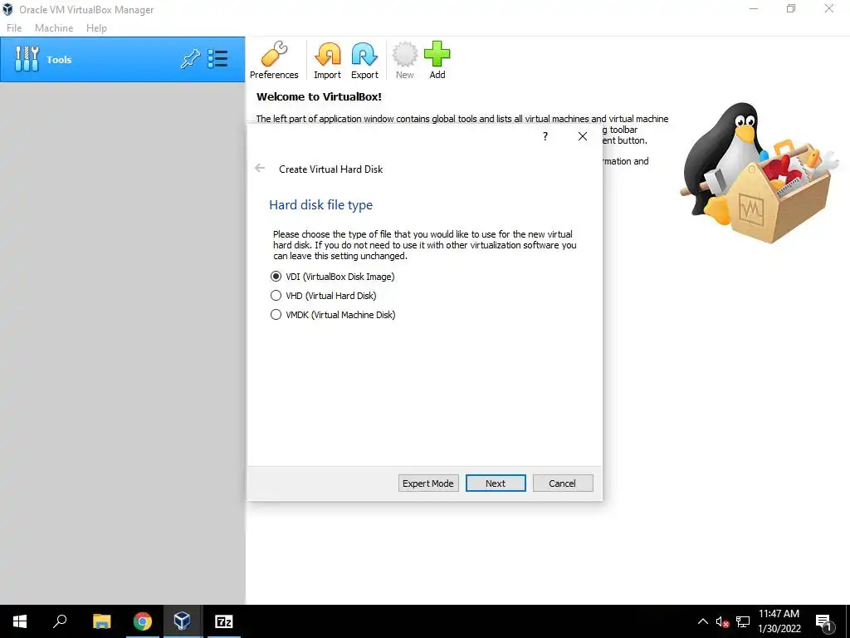Click the back arrow in dialog
The width and height of the screenshot is (850, 638).
[x=260, y=168]
